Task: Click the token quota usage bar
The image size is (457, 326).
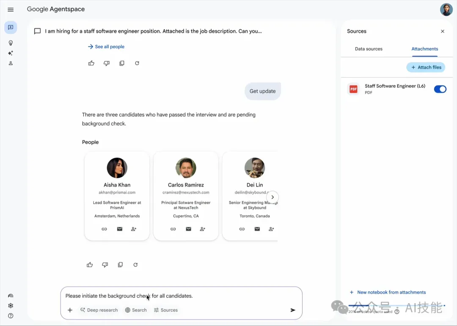Action: (396, 306)
